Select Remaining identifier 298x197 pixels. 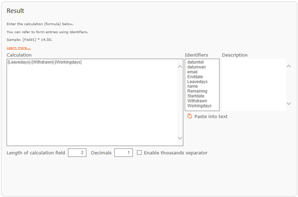[x=197, y=91]
